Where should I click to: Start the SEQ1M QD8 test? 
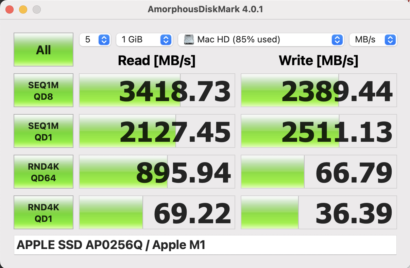pos(44,90)
